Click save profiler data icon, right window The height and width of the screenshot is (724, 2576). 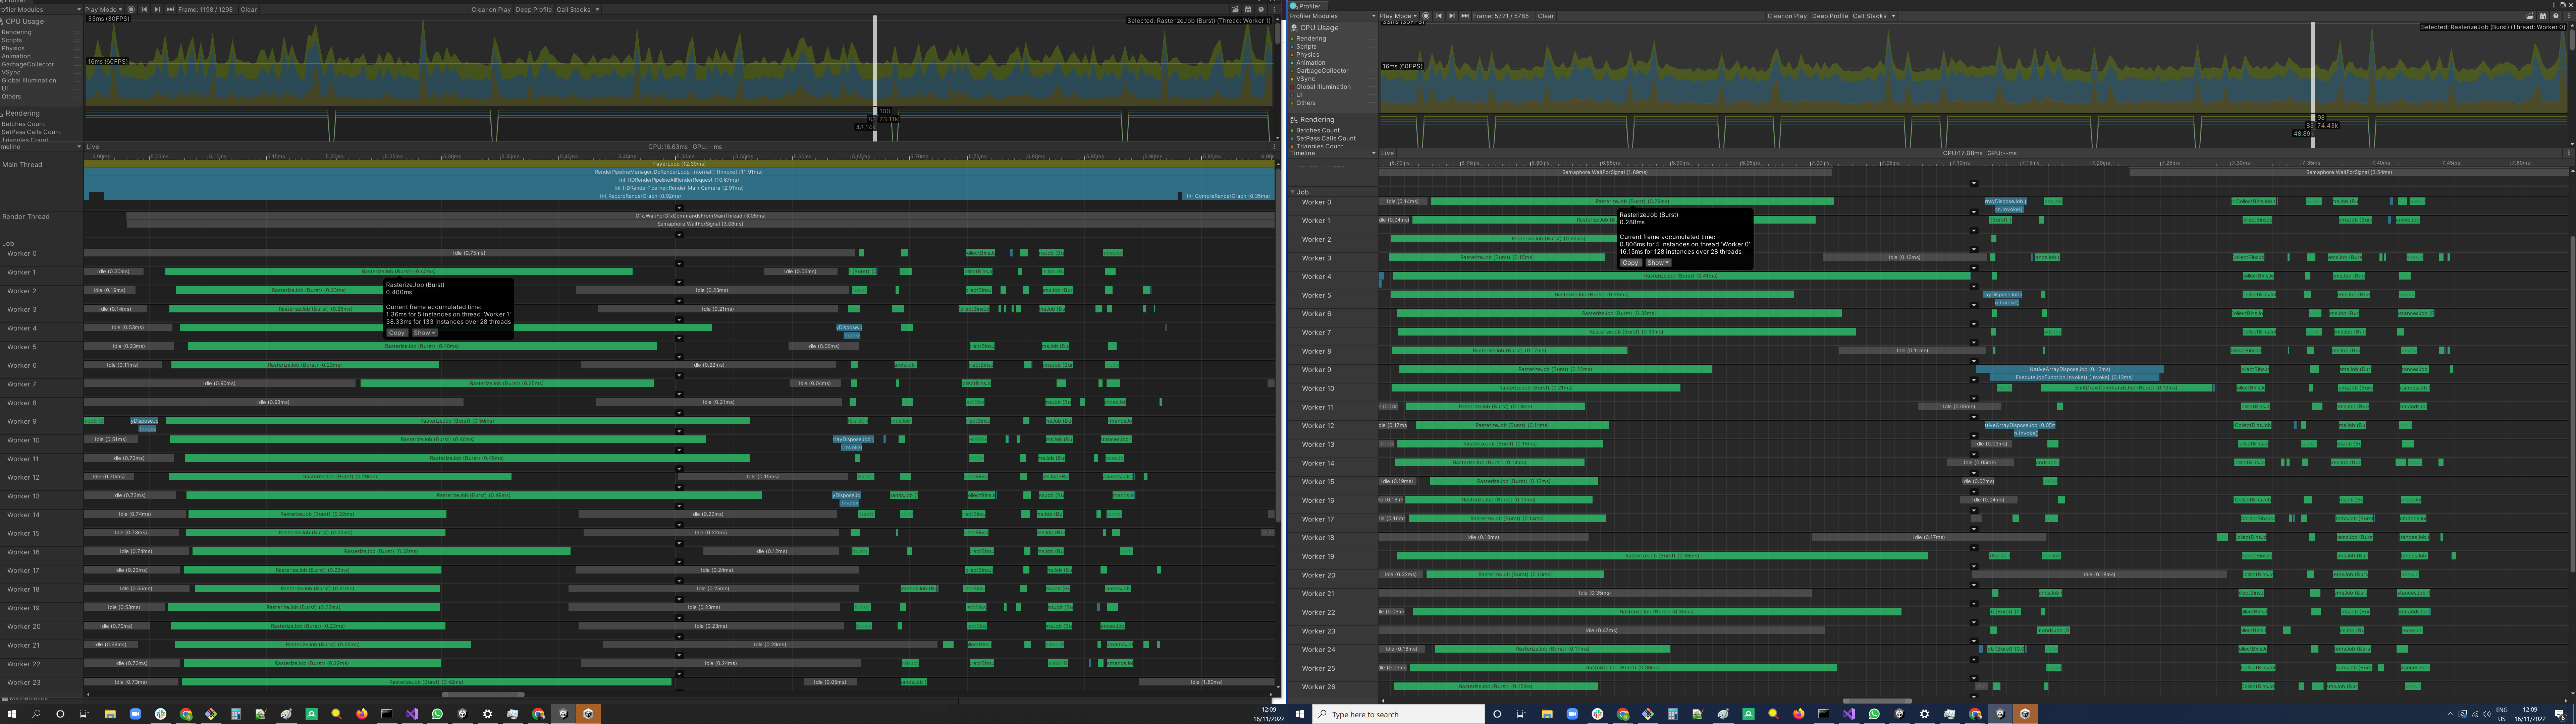(2543, 16)
